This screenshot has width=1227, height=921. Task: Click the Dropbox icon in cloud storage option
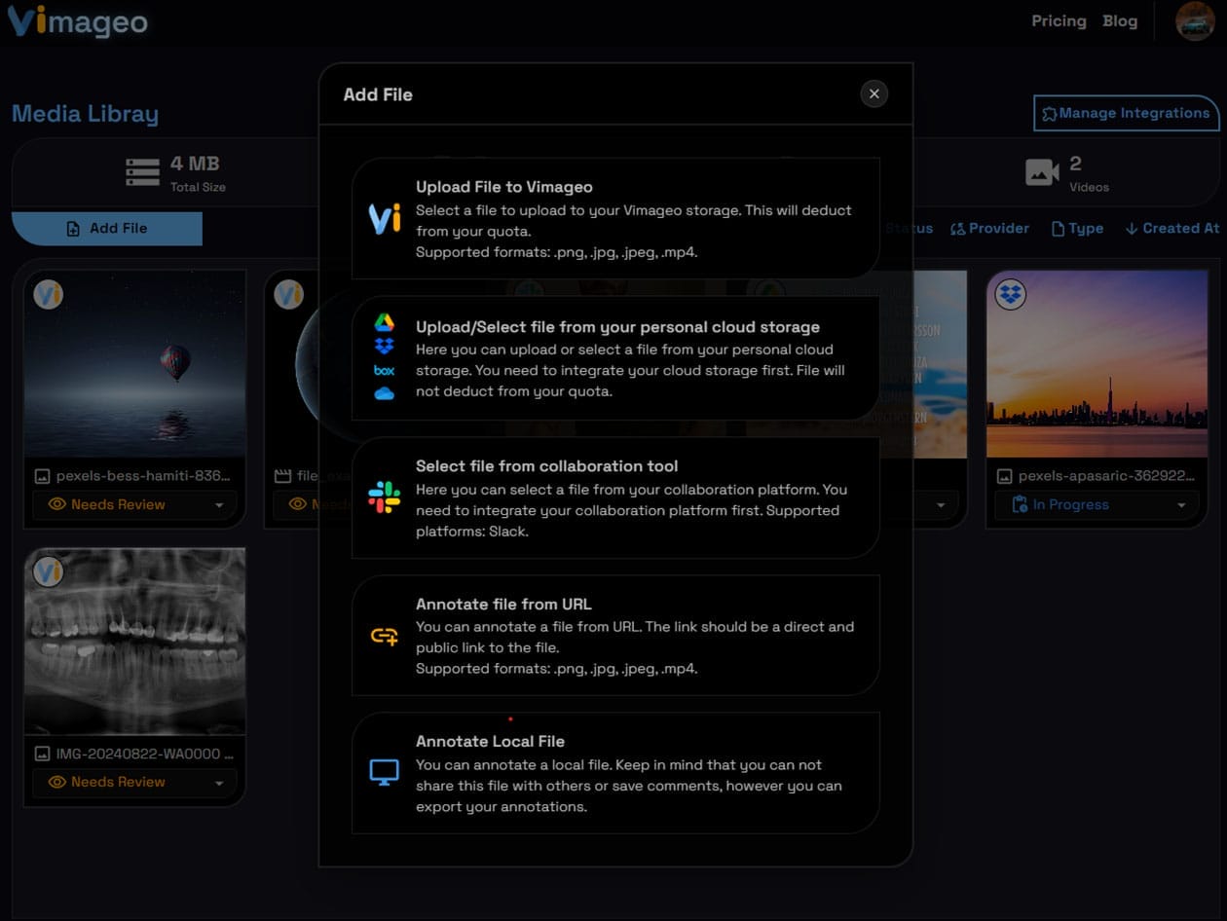tap(384, 347)
